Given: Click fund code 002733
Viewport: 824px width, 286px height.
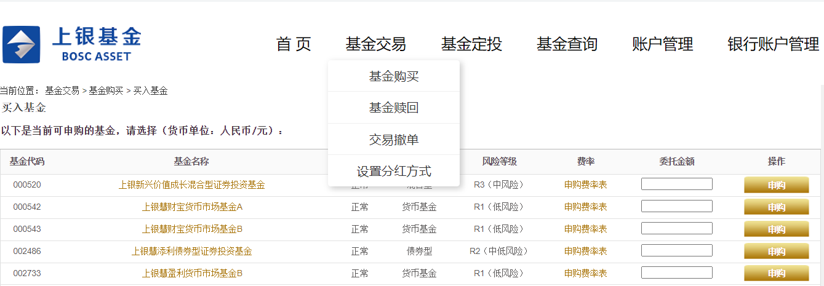Looking at the screenshot, I should (27, 273).
